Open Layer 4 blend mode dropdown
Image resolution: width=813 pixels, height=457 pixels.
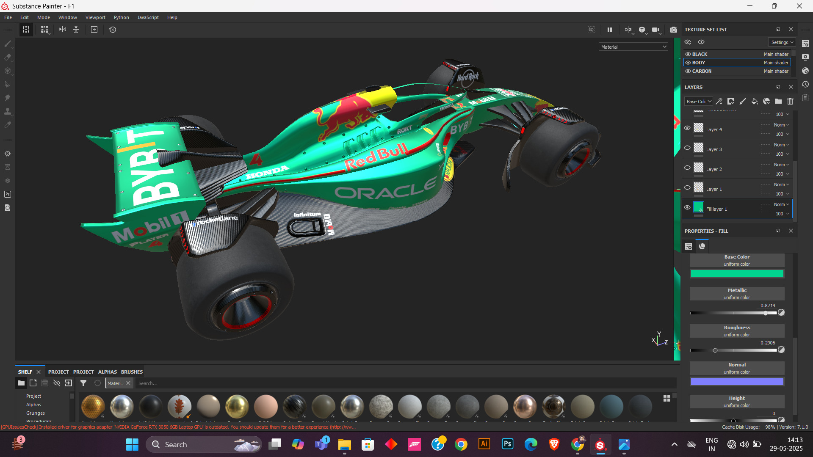point(781,125)
